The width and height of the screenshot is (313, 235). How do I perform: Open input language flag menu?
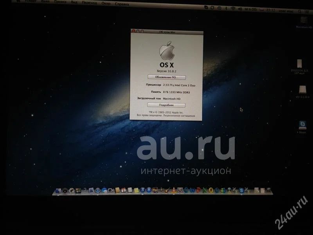coord(261,9)
